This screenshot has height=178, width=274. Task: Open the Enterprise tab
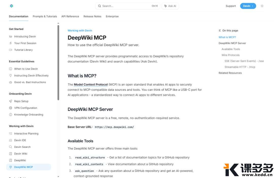click(112, 16)
